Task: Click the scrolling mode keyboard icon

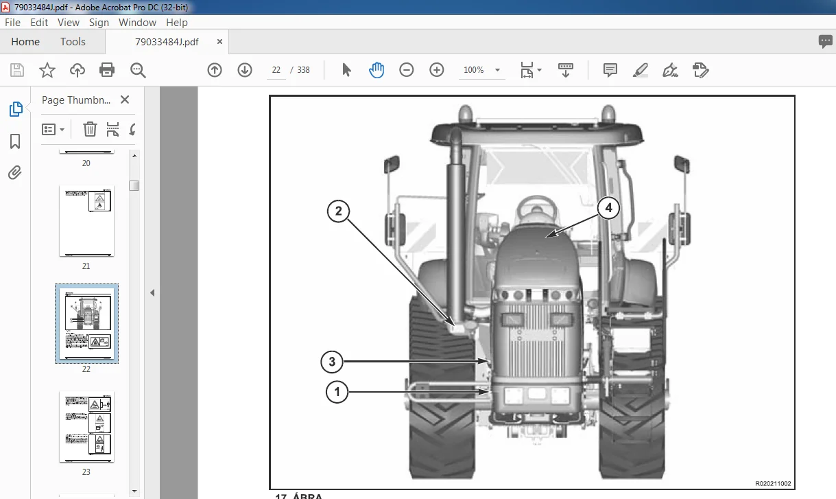Action: (566, 70)
